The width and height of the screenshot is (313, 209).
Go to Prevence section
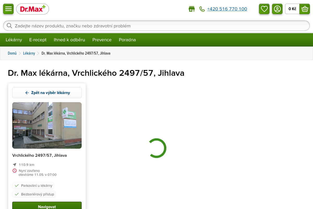coord(102,40)
